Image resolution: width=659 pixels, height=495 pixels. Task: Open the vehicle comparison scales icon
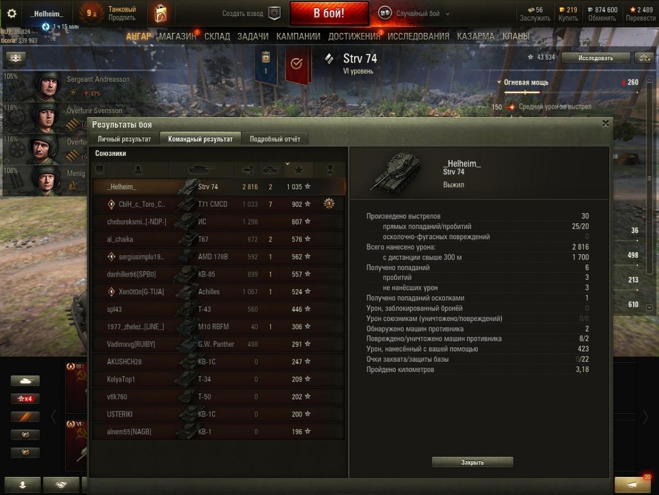click(643, 58)
